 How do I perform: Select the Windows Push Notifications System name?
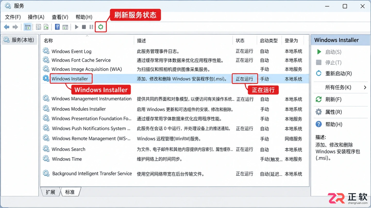(91, 128)
